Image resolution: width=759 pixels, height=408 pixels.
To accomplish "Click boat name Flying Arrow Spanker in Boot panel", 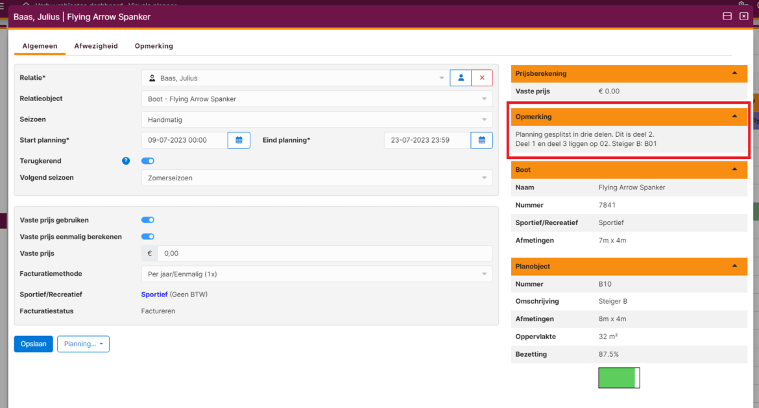I will coord(632,187).
